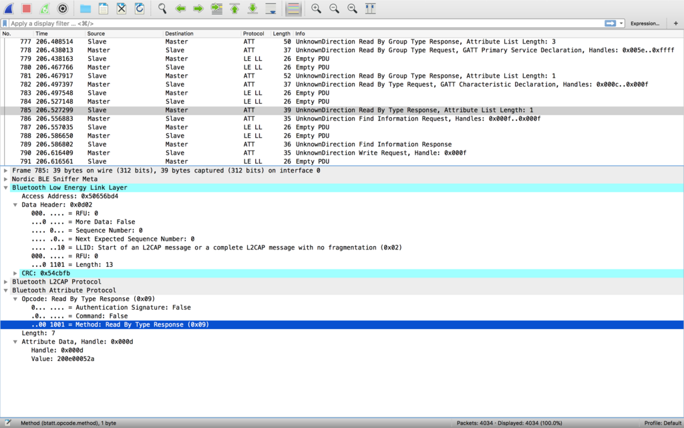Go to specified packet
Viewport: 684px width, 428px height.
tap(216, 8)
